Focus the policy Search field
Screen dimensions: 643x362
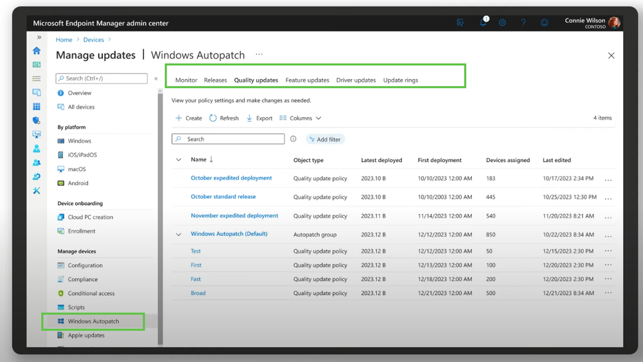(228, 139)
